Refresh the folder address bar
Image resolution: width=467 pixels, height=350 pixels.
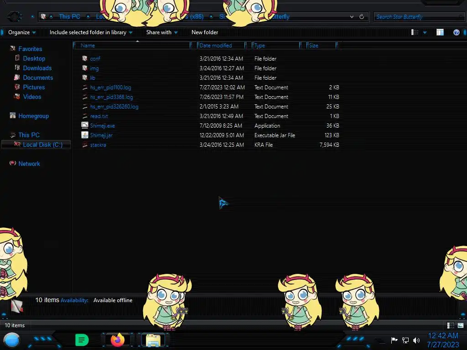362,17
